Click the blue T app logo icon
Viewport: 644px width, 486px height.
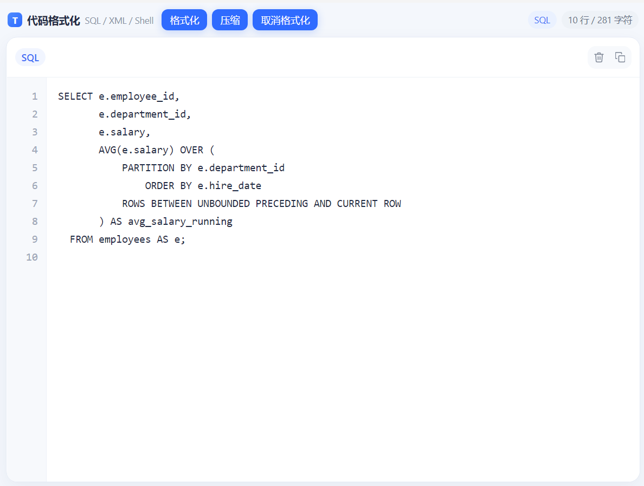tap(15, 20)
